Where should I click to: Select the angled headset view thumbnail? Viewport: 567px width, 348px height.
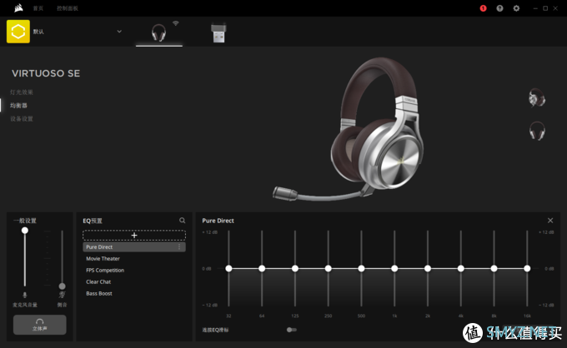pyautogui.click(x=537, y=98)
